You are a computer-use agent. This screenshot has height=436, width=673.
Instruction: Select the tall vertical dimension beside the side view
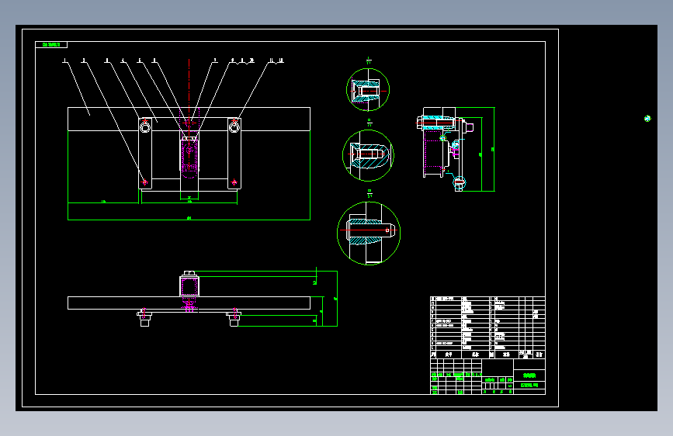click(x=494, y=149)
